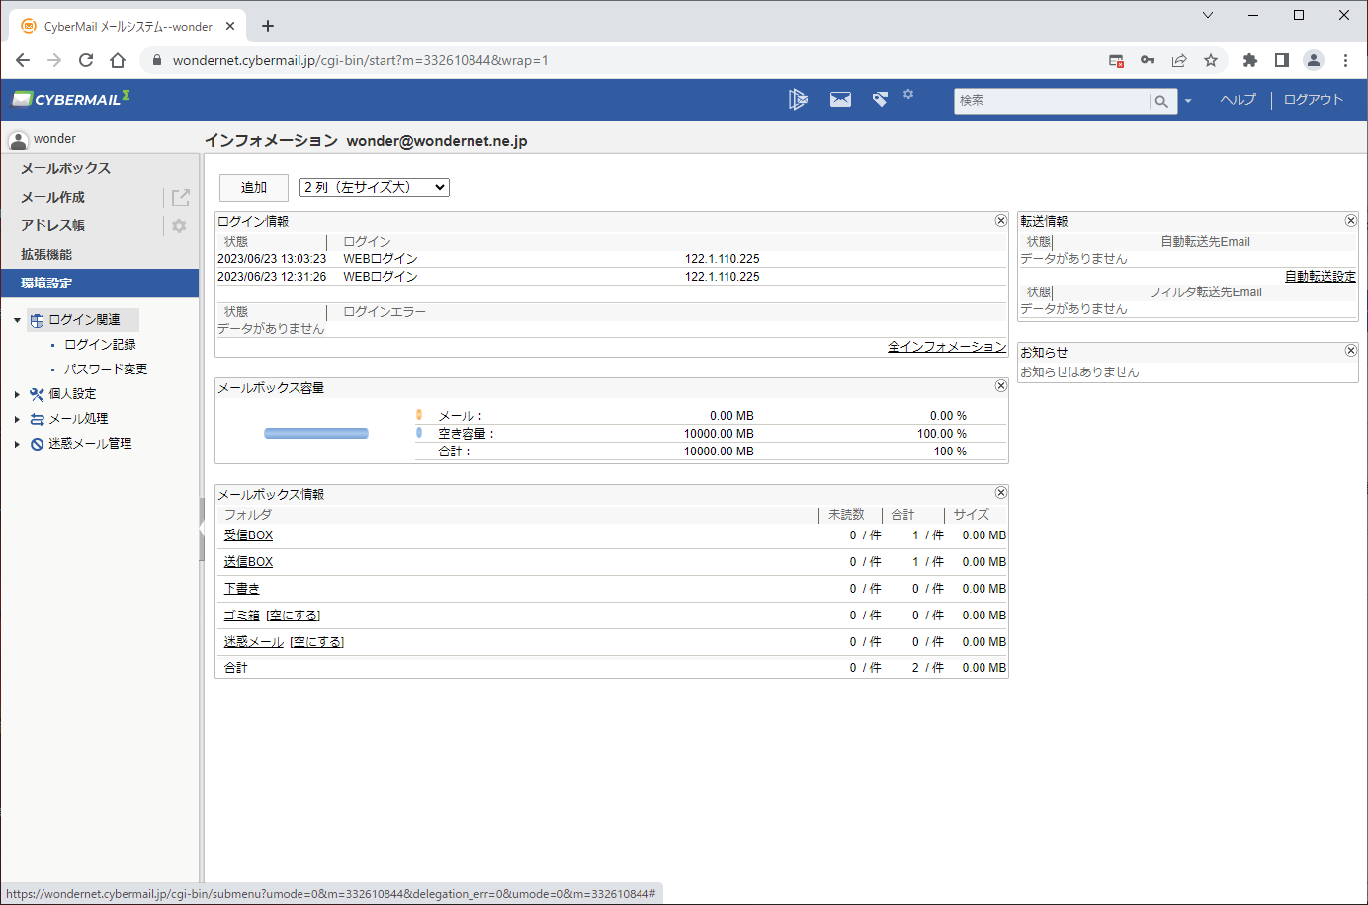Open the 自動転送設定 link

click(x=1321, y=277)
